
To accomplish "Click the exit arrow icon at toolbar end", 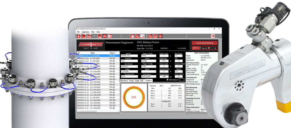I will coord(213,36).
